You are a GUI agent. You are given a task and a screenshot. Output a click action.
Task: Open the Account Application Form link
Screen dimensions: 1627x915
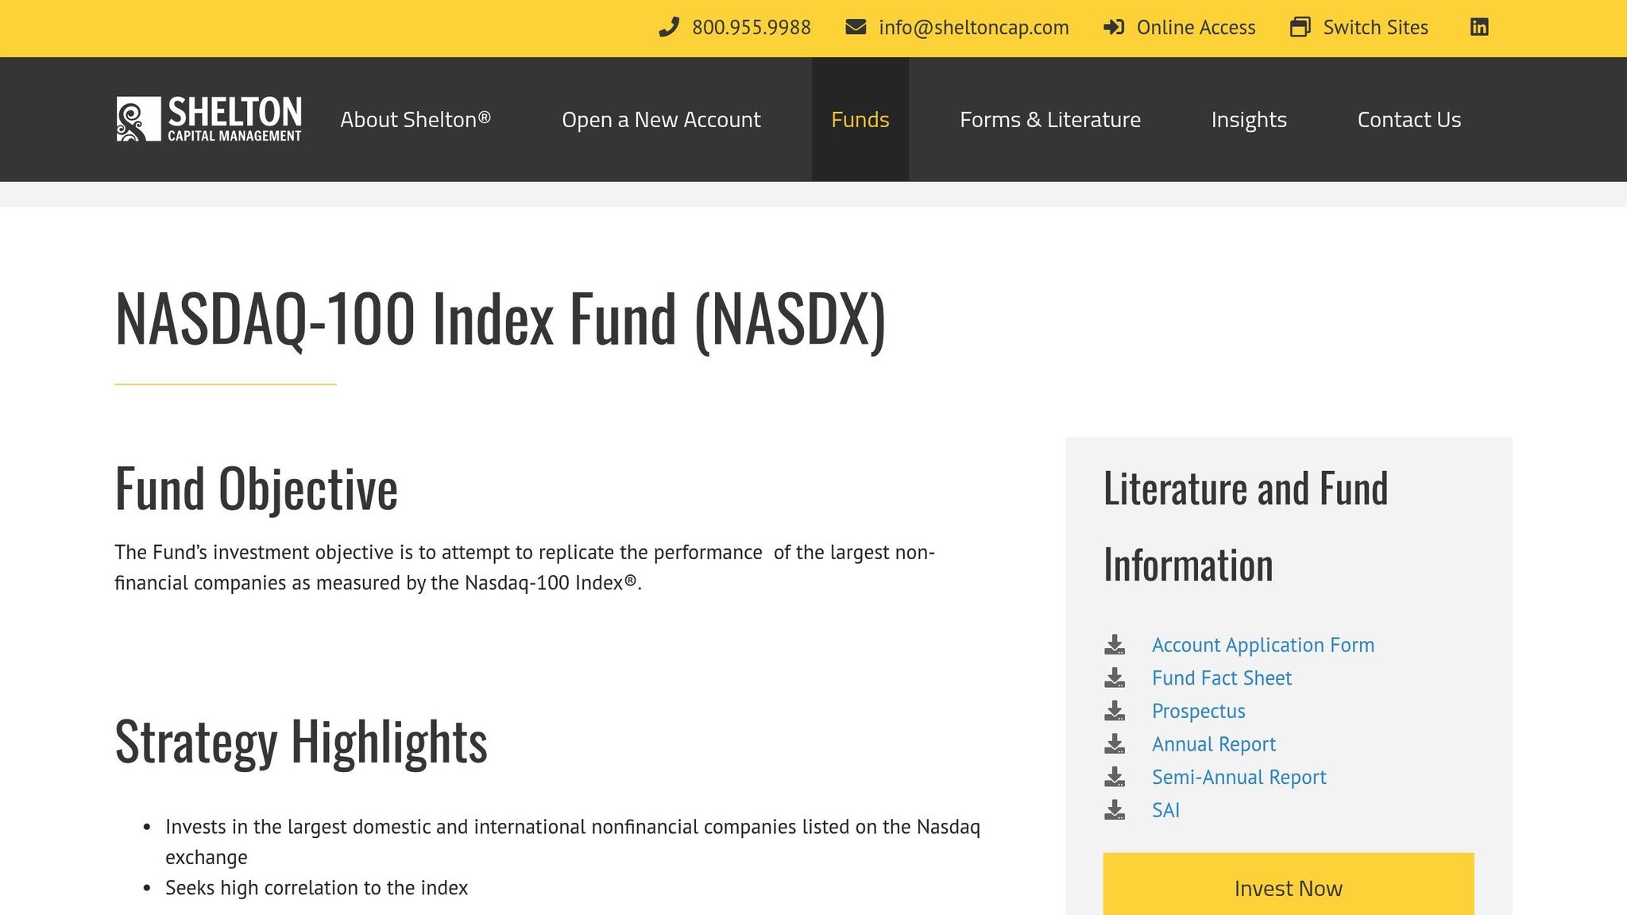point(1263,644)
